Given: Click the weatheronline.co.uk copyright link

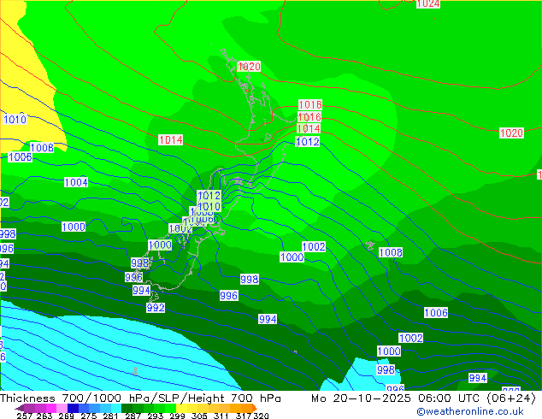Looking at the screenshot, I should (470, 411).
